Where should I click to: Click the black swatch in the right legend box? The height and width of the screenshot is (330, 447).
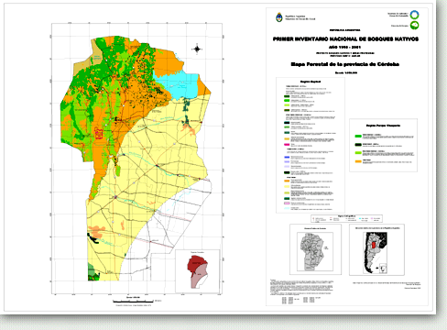click(x=358, y=145)
